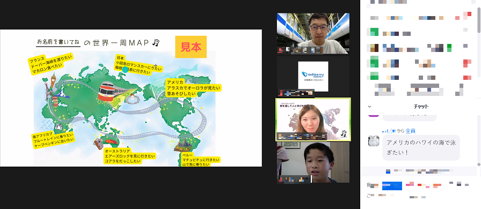
Task: Click the teal pointer circle over Japan's label
Action: 125,69
